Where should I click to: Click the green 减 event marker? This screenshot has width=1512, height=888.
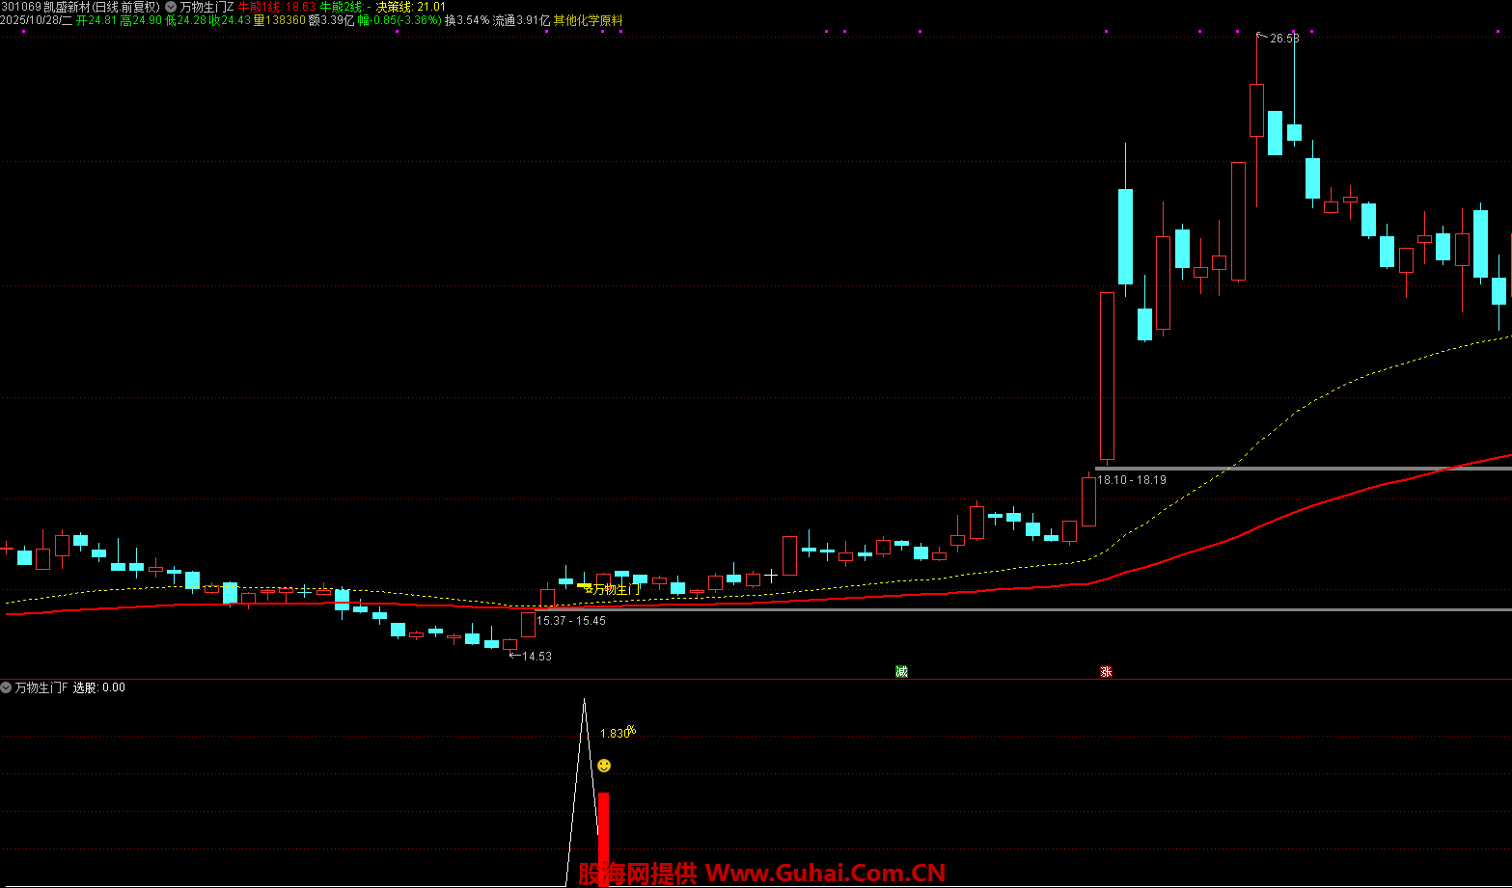coord(901,672)
